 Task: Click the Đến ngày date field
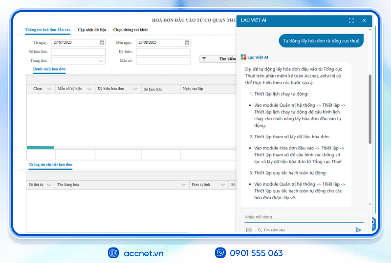pos(163,42)
